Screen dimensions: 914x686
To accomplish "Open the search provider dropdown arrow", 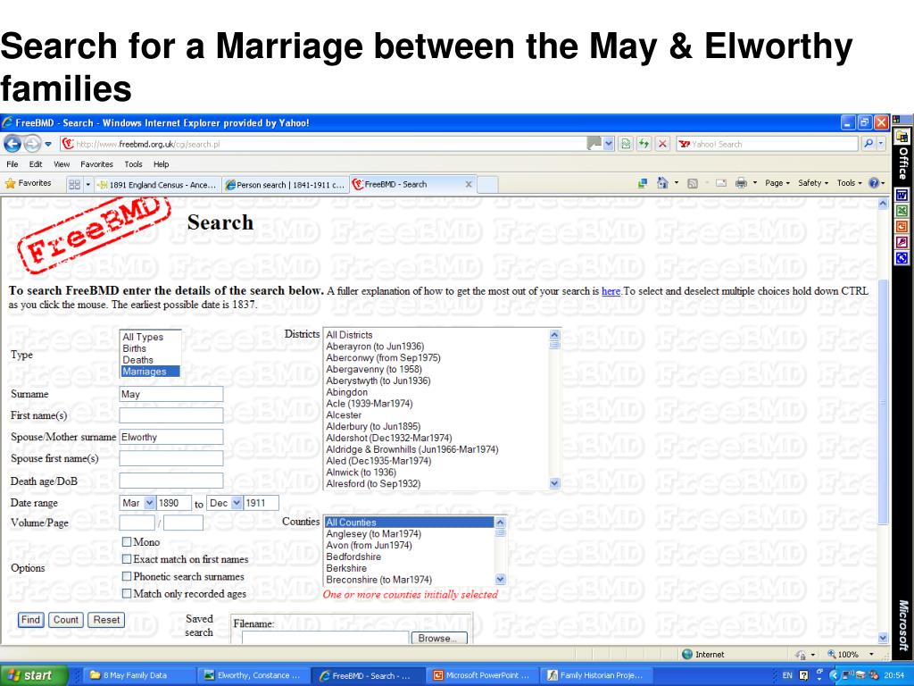I will point(881,144).
